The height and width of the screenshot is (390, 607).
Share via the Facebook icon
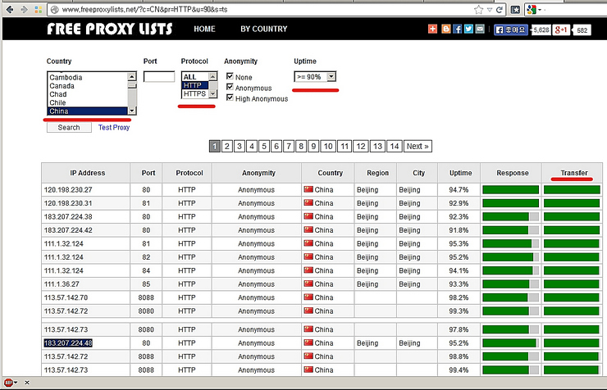(457, 29)
